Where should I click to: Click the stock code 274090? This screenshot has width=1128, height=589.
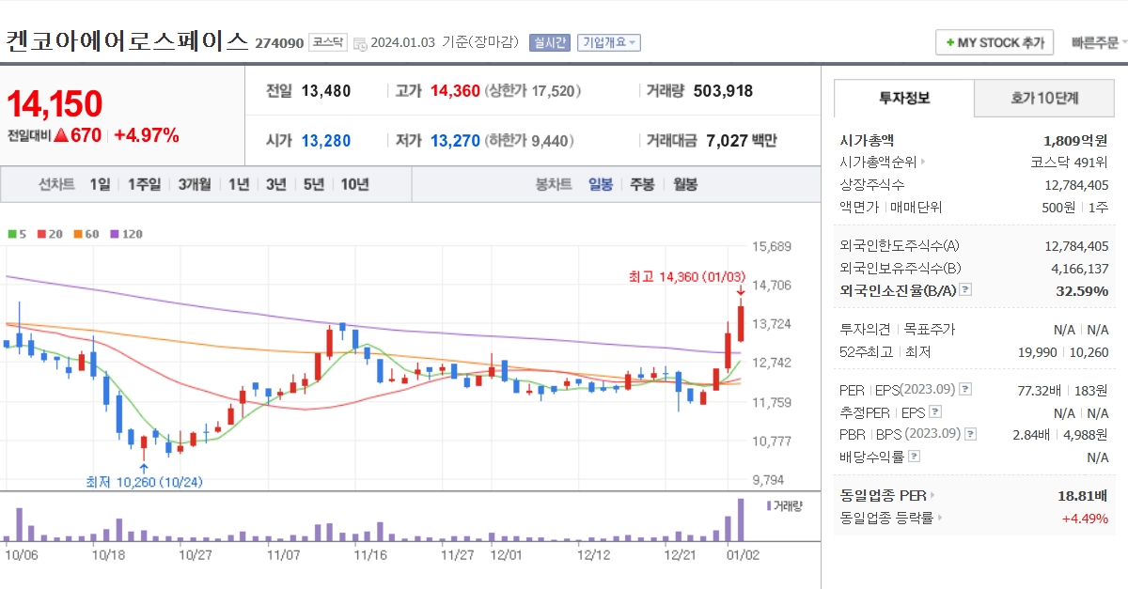click(x=279, y=43)
